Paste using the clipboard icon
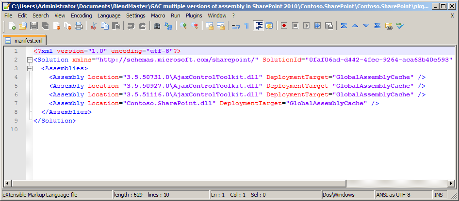This screenshot has height=201, width=459. [x=116, y=26]
